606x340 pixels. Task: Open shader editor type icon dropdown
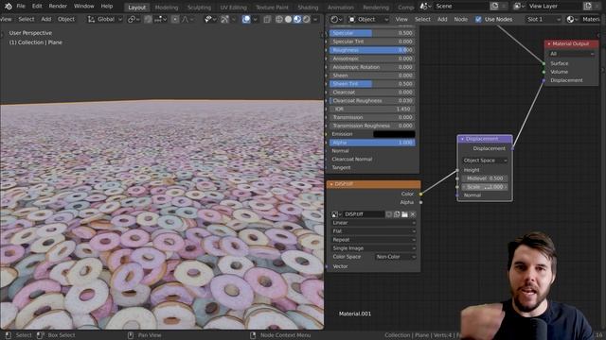click(337, 19)
